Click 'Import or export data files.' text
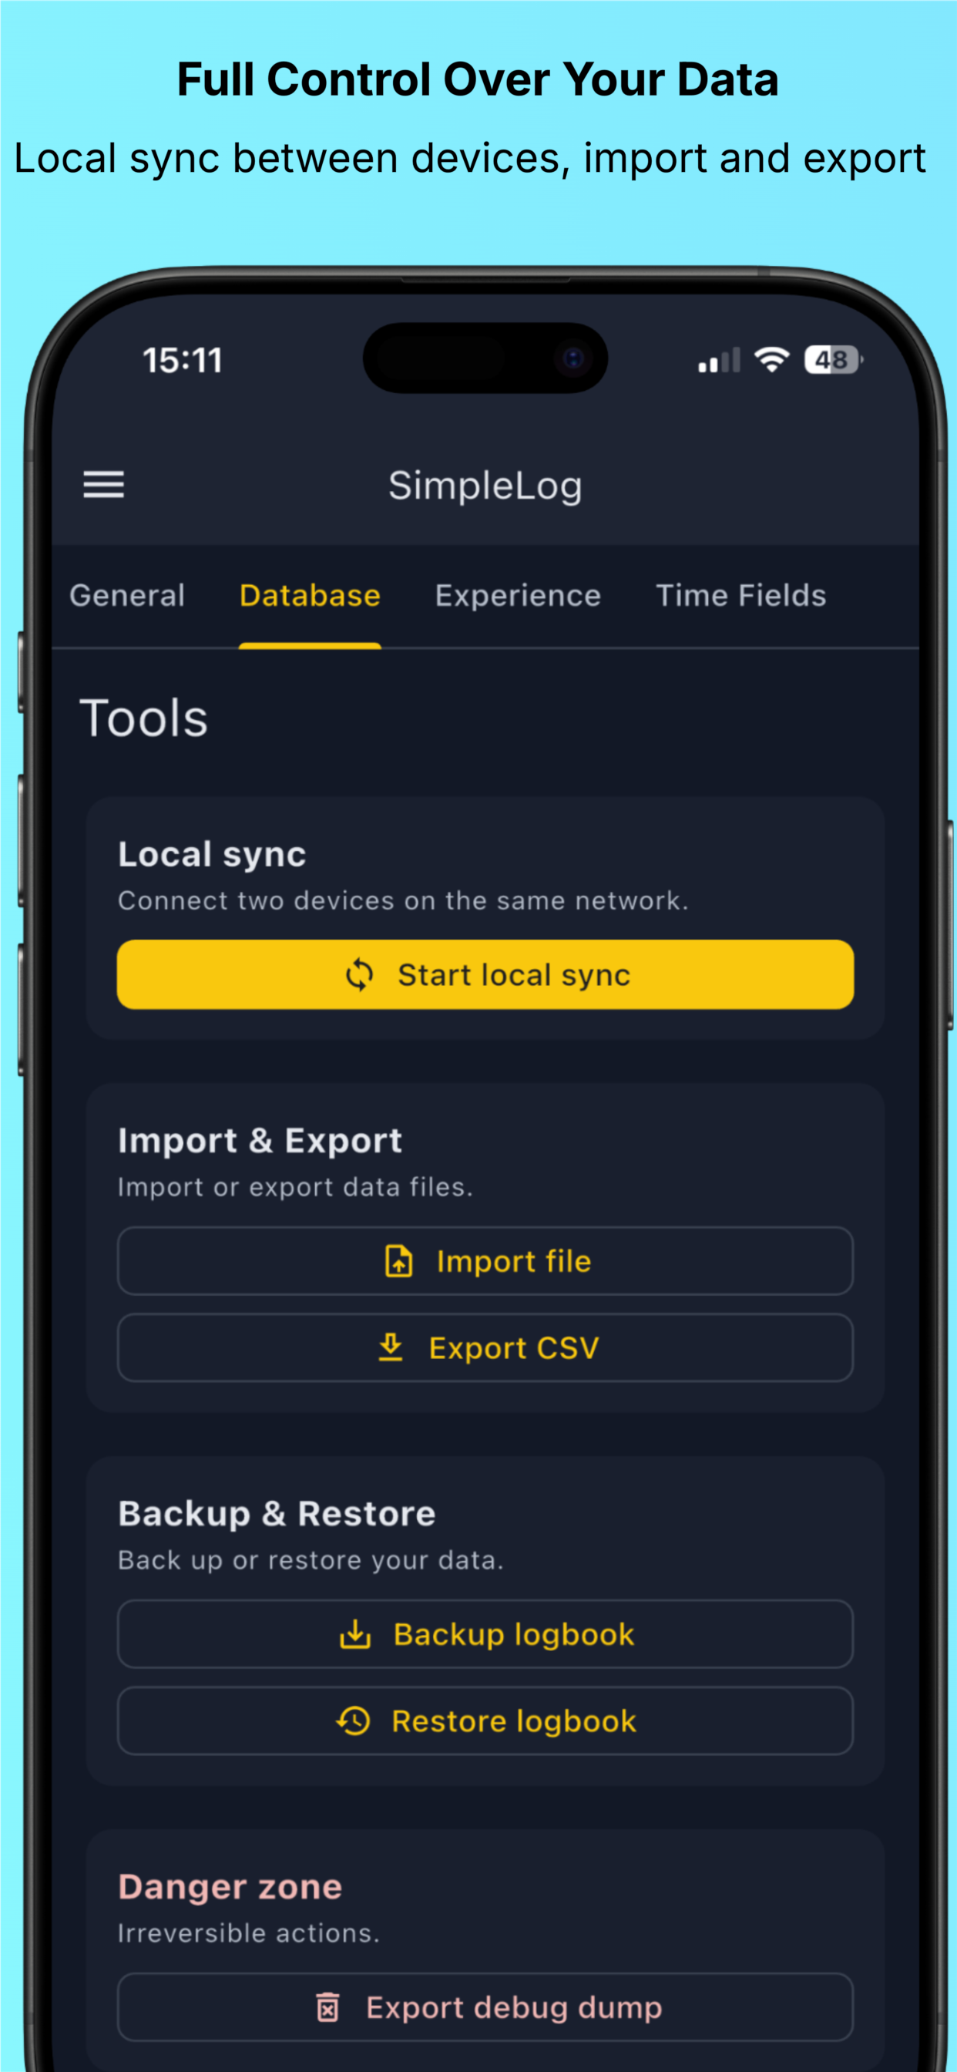Screen dimensions: 957x2072 pos(295,1186)
